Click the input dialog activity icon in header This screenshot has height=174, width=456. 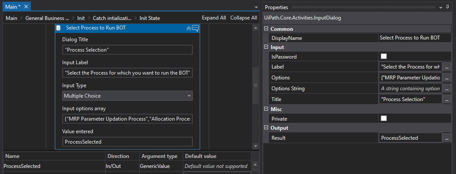coord(59,28)
